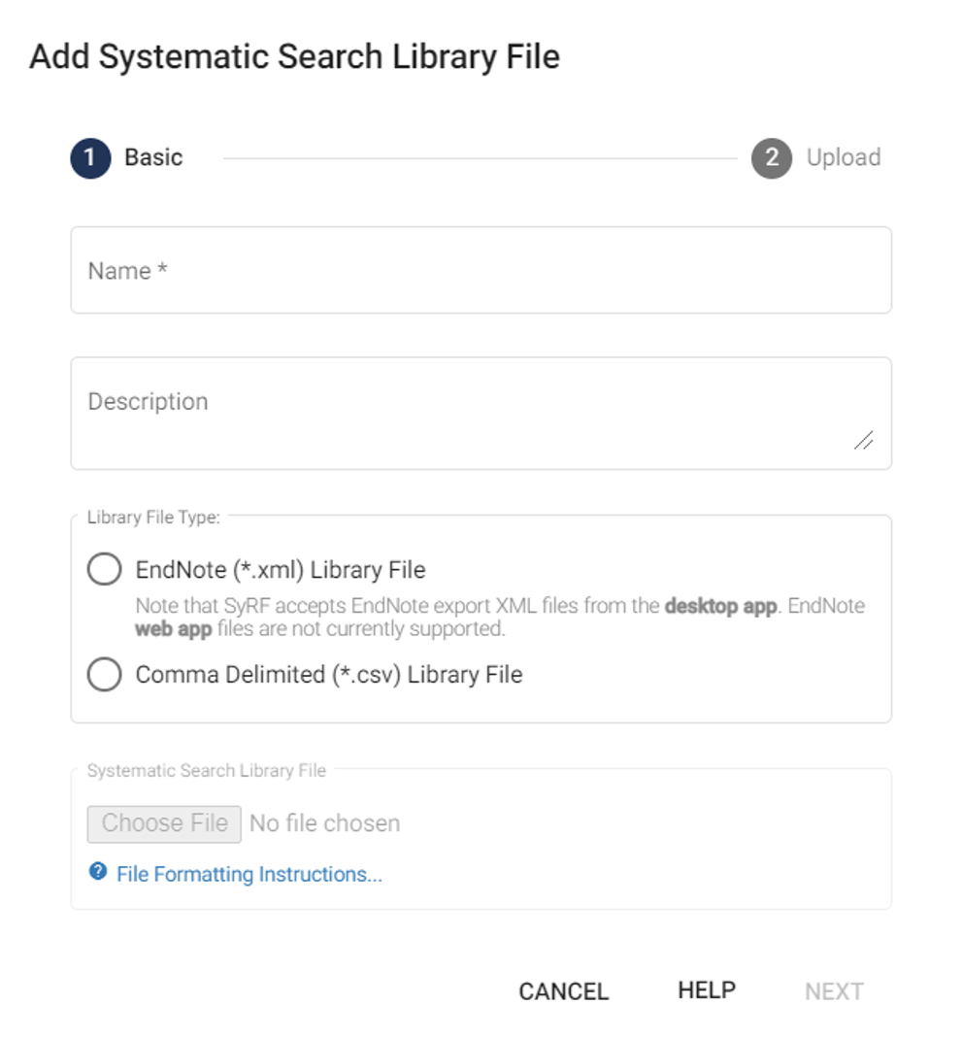Click the step 1 circle icon
962x1038 pixels.
90,158
